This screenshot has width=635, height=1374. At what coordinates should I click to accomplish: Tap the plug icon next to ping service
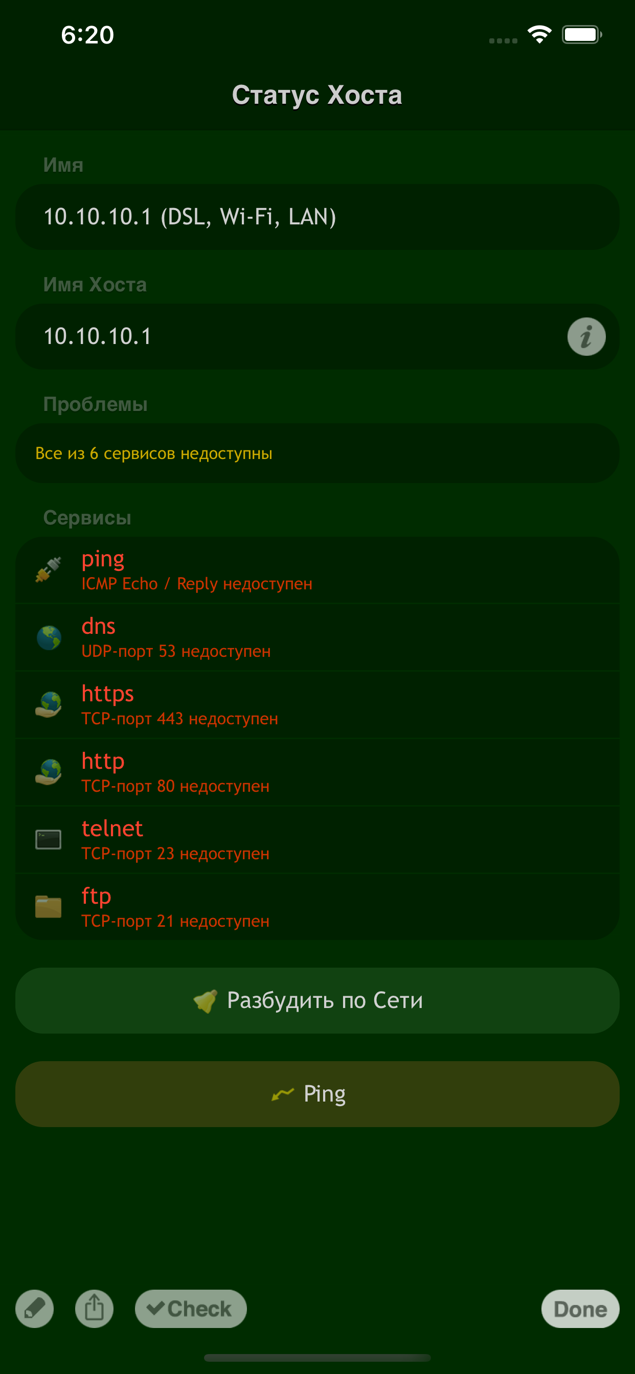[x=49, y=569]
